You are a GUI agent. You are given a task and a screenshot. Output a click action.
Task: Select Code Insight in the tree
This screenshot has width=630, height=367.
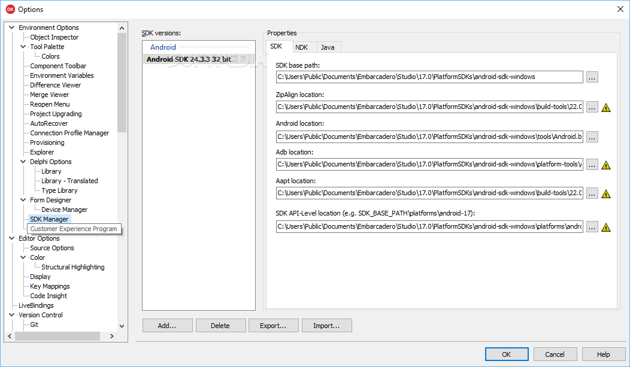click(x=49, y=296)
